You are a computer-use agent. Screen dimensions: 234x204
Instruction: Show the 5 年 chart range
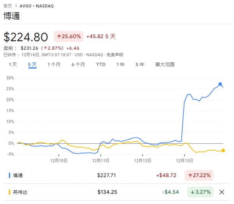(140, 65)
